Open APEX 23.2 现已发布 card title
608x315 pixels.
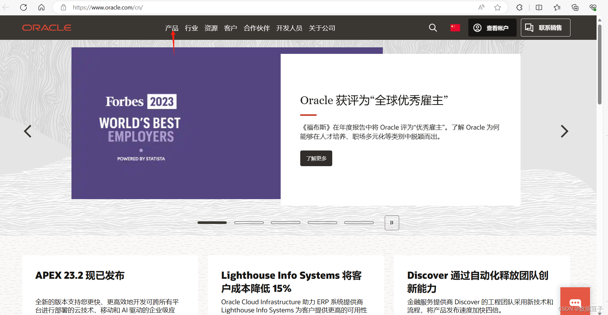(x=80, y=276)
